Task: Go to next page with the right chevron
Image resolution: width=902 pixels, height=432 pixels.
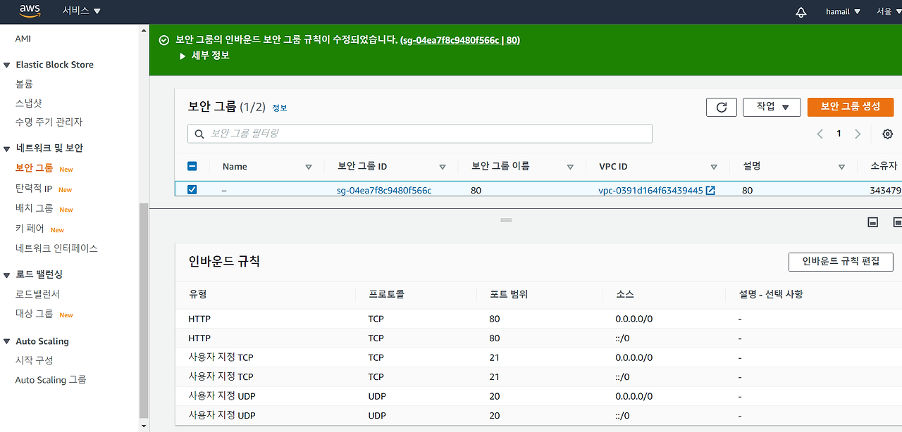Action: pos(858,134)
